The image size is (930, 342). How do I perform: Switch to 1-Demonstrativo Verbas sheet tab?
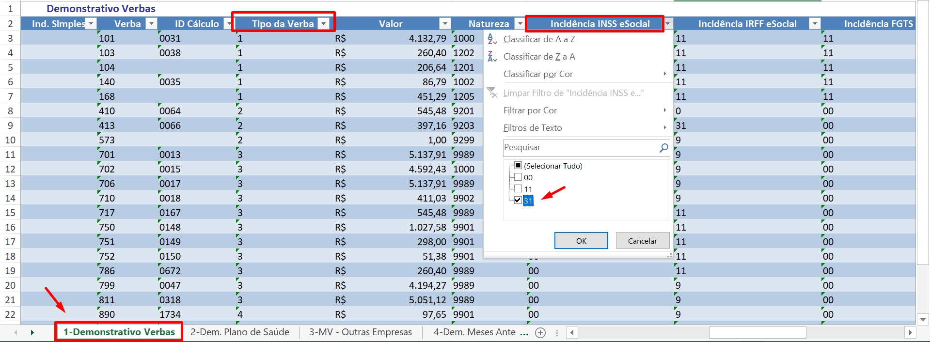[119, 332]
